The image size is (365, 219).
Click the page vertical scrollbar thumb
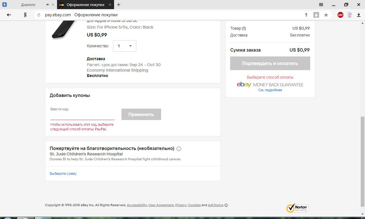tap(362, 161)
